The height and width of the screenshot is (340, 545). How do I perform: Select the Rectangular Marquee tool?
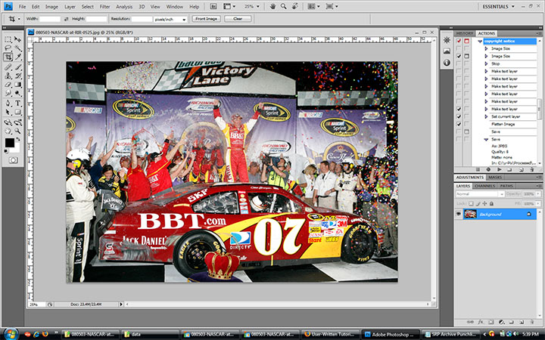coord(8,39)
